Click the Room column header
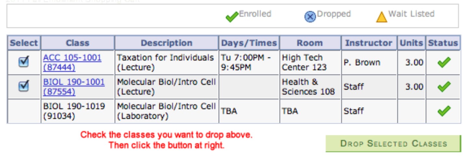The width and height of the screenshot is (468, 158). pos(310,43)
